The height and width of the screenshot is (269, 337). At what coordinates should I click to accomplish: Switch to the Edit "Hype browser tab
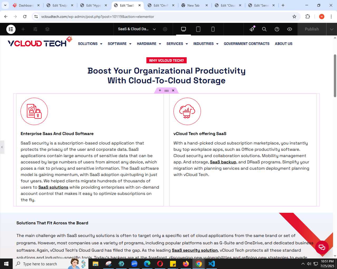tap(93, 5)
